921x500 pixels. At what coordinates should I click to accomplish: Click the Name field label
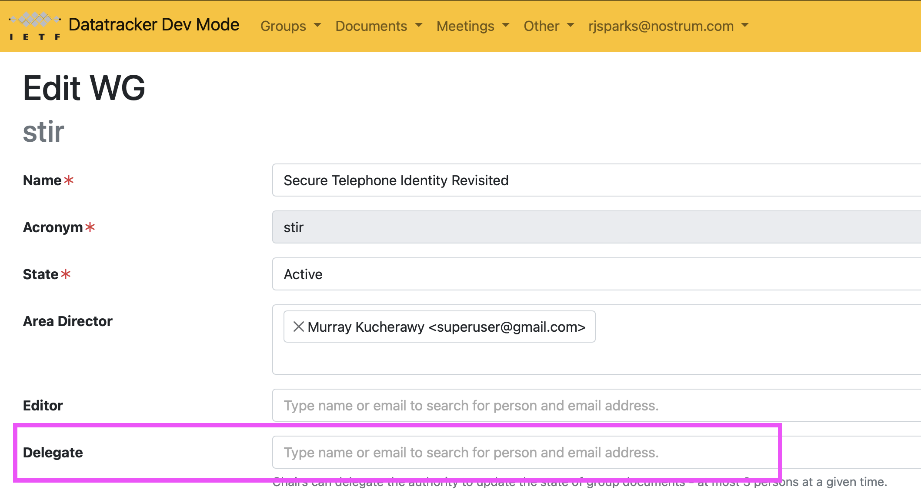click(42, 180)
